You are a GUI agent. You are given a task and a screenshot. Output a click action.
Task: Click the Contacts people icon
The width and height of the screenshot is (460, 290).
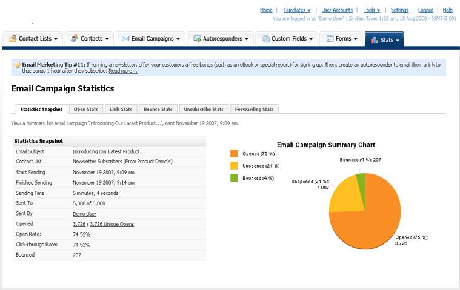(75, 38)
